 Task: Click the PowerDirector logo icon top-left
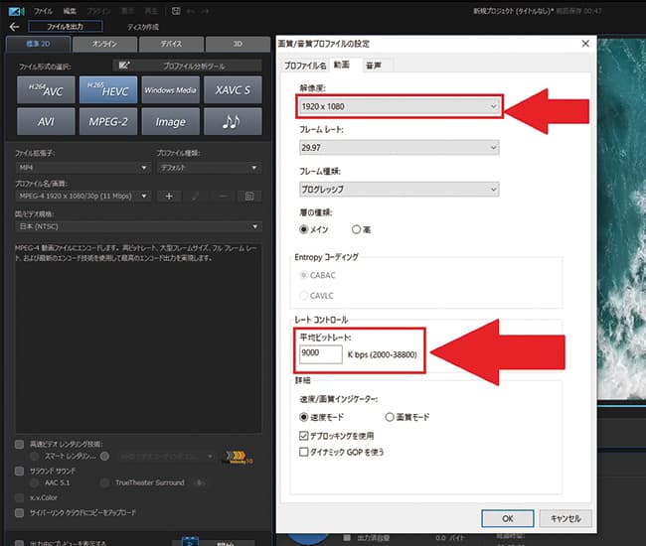click(x=16, y=12)
